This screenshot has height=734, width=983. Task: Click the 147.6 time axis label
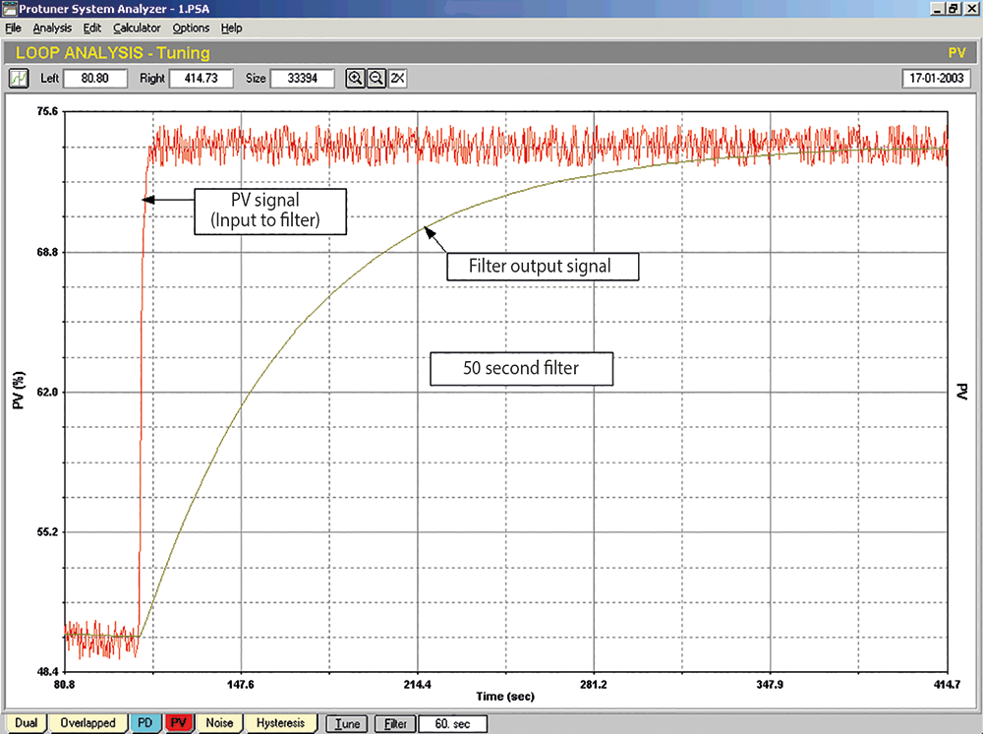coord(241,685)
